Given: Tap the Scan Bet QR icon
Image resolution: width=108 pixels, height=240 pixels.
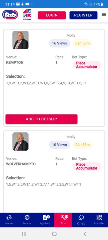Looking at the screenshot, I should point(99,220).
